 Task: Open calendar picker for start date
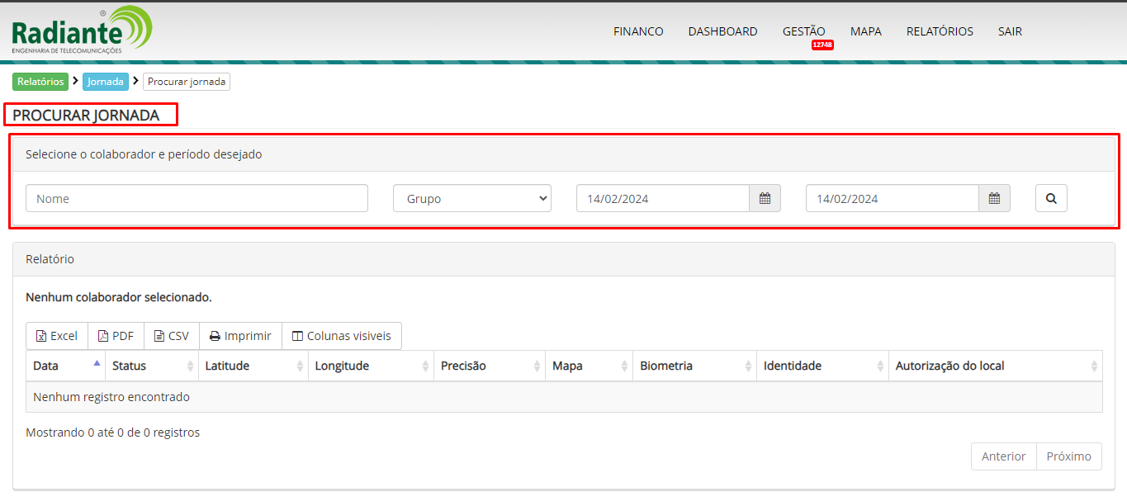[765, 198]
